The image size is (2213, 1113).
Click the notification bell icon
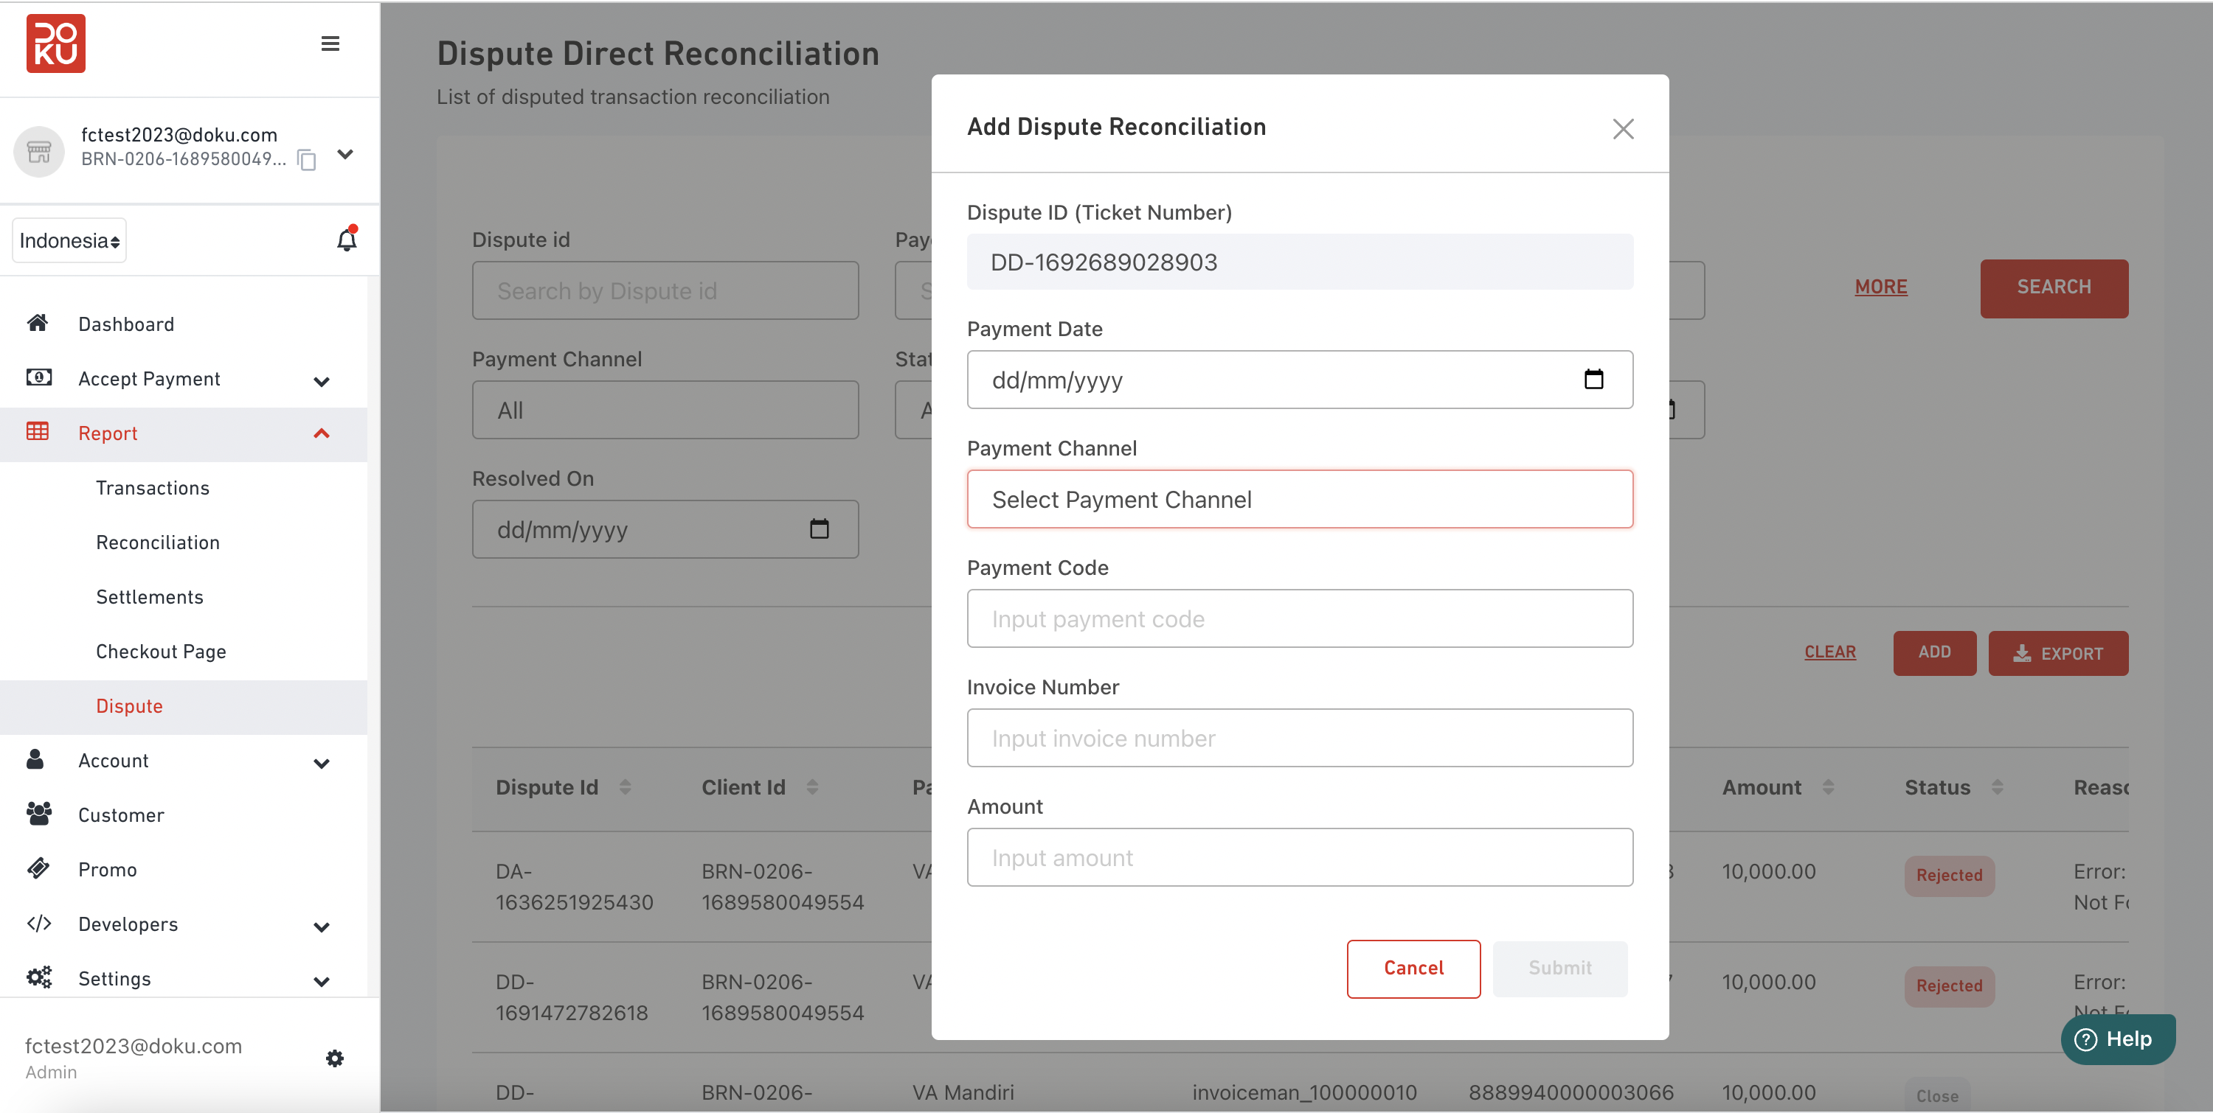[346, 240]
